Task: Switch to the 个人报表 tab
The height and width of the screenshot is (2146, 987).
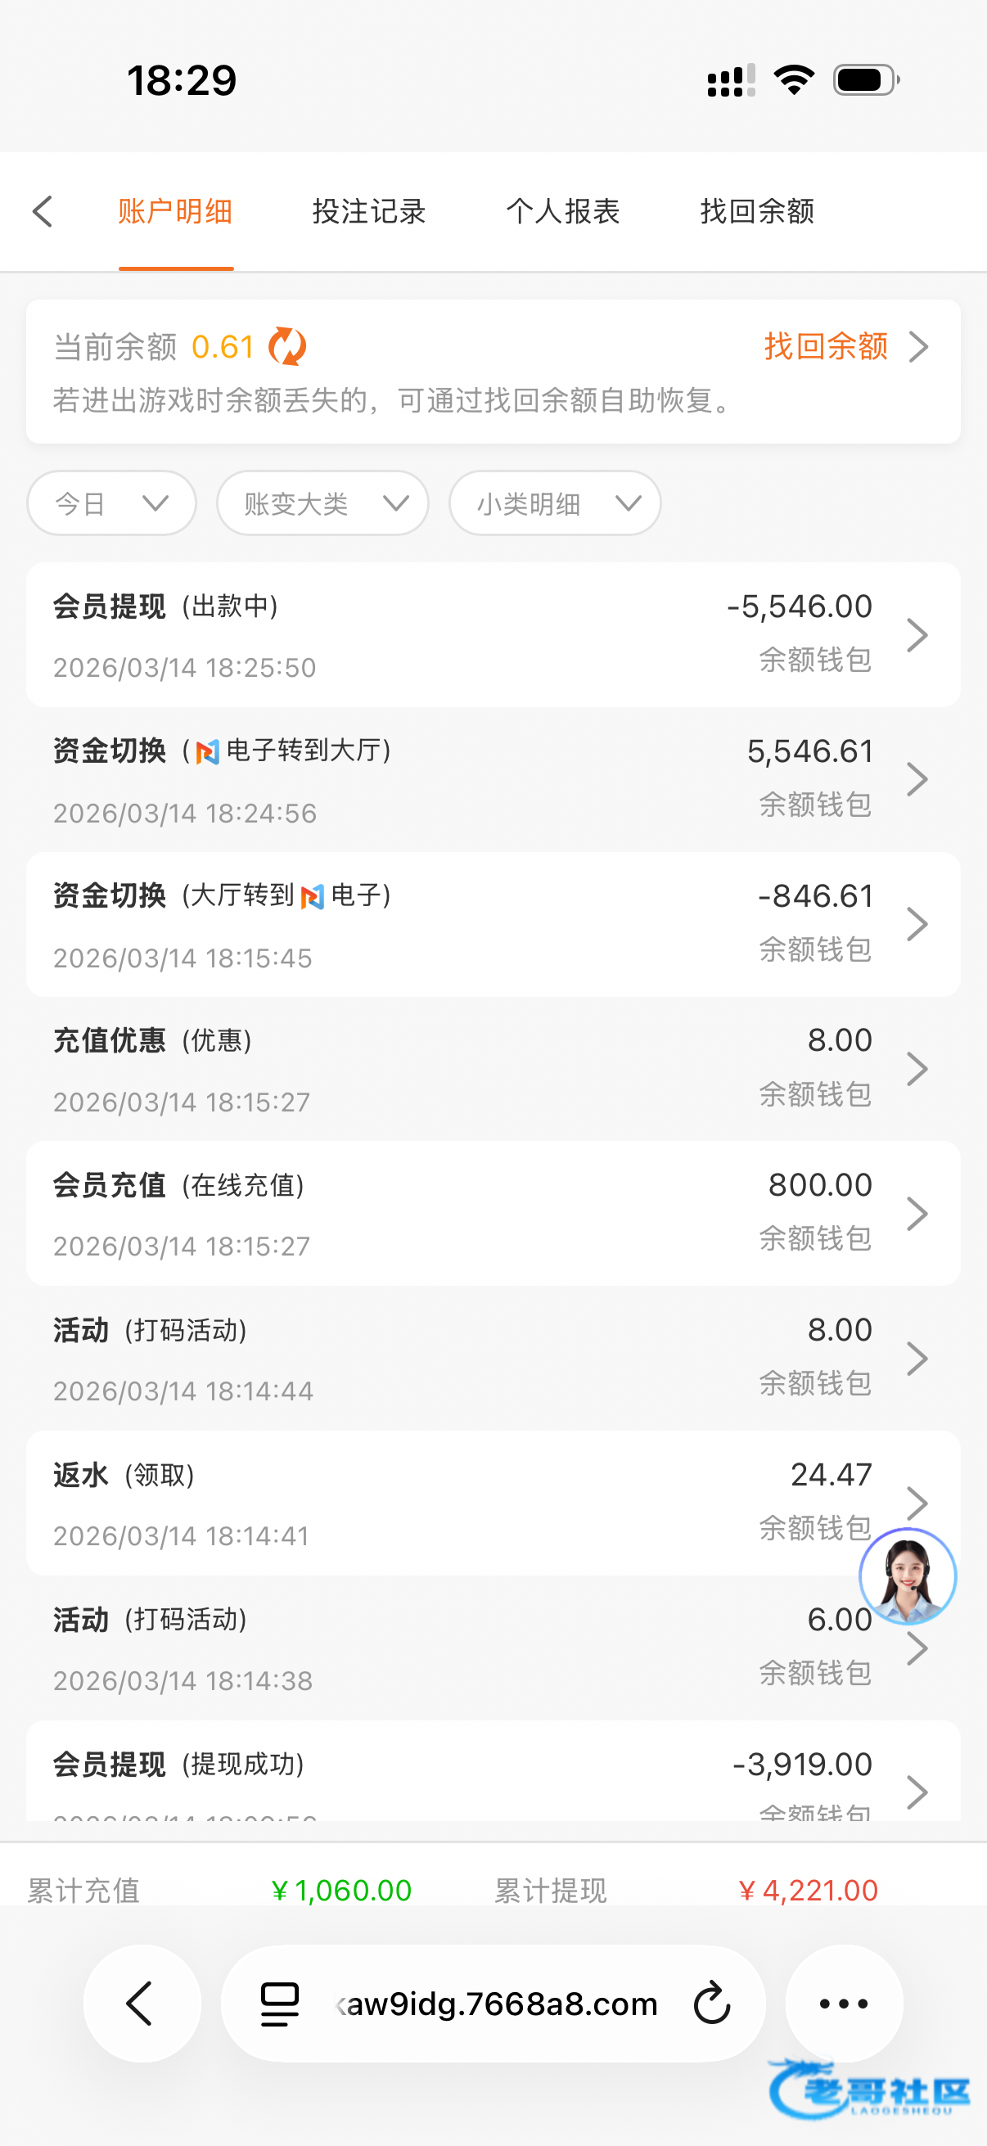Action: (563, 212)
